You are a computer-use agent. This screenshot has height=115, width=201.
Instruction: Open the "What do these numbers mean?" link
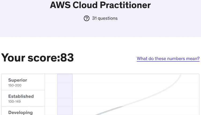(168, 59)
